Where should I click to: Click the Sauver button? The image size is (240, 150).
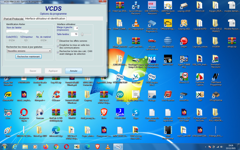(x=33, y=71)
